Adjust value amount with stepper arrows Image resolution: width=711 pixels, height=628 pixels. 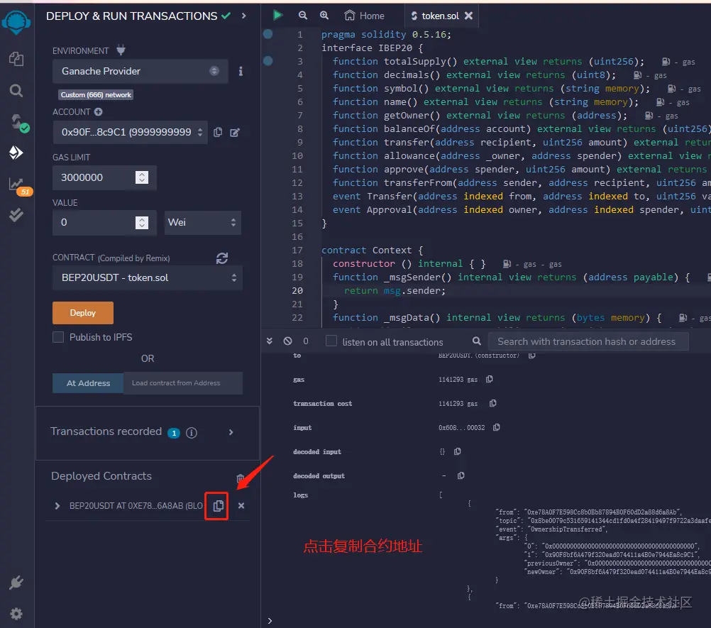click(142, 222)
